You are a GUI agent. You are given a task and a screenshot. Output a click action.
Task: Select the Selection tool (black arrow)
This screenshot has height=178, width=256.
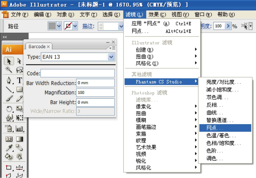coord(9,61)
